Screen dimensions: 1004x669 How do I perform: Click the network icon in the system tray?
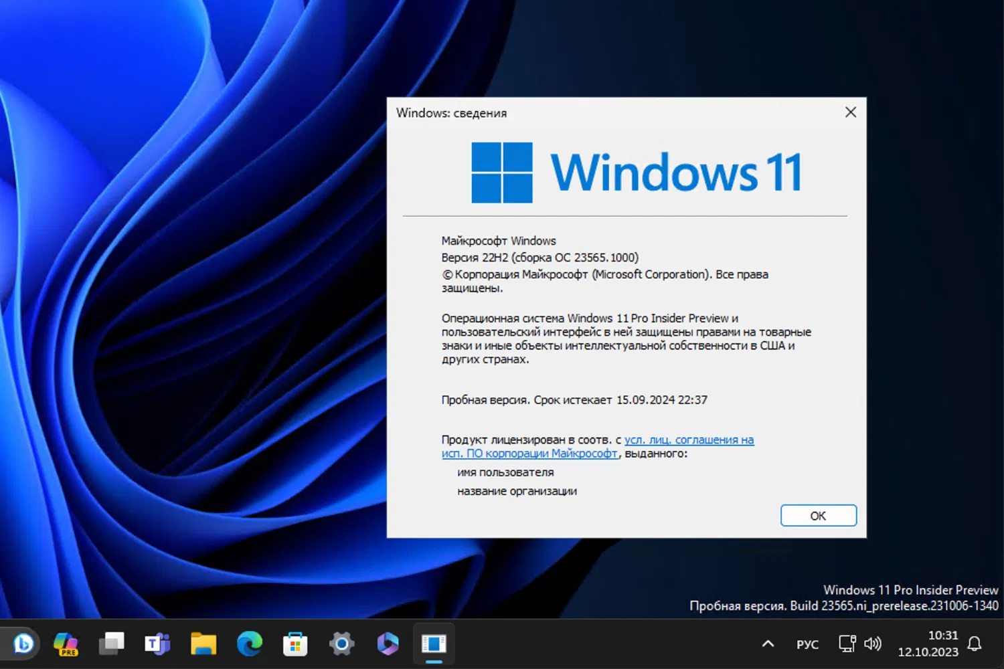pyautogui.click(x=847, y=644)
